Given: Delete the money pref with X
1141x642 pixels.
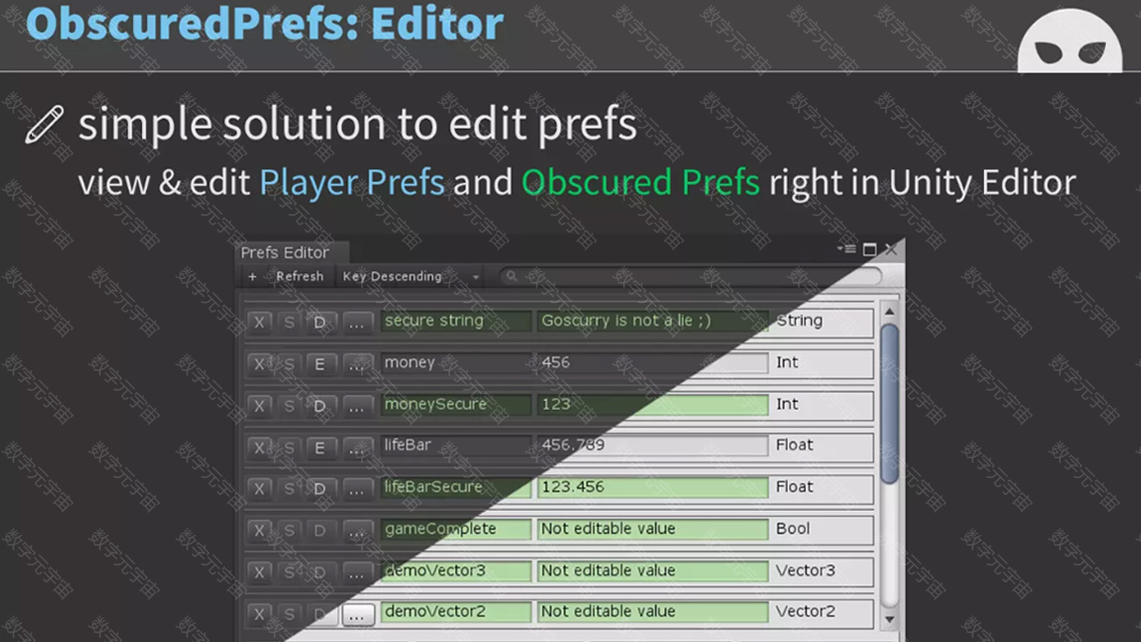Looking at the screenshot, I should 259,364.
